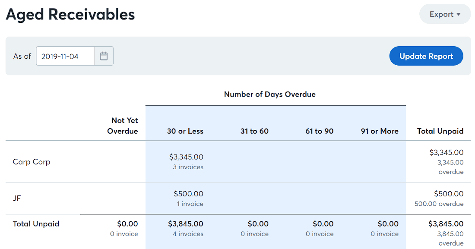The height and width of the screenshot is (249, 475).
Task: Click the 3 invoices label for Carp Corp
Action: (188, 167)
